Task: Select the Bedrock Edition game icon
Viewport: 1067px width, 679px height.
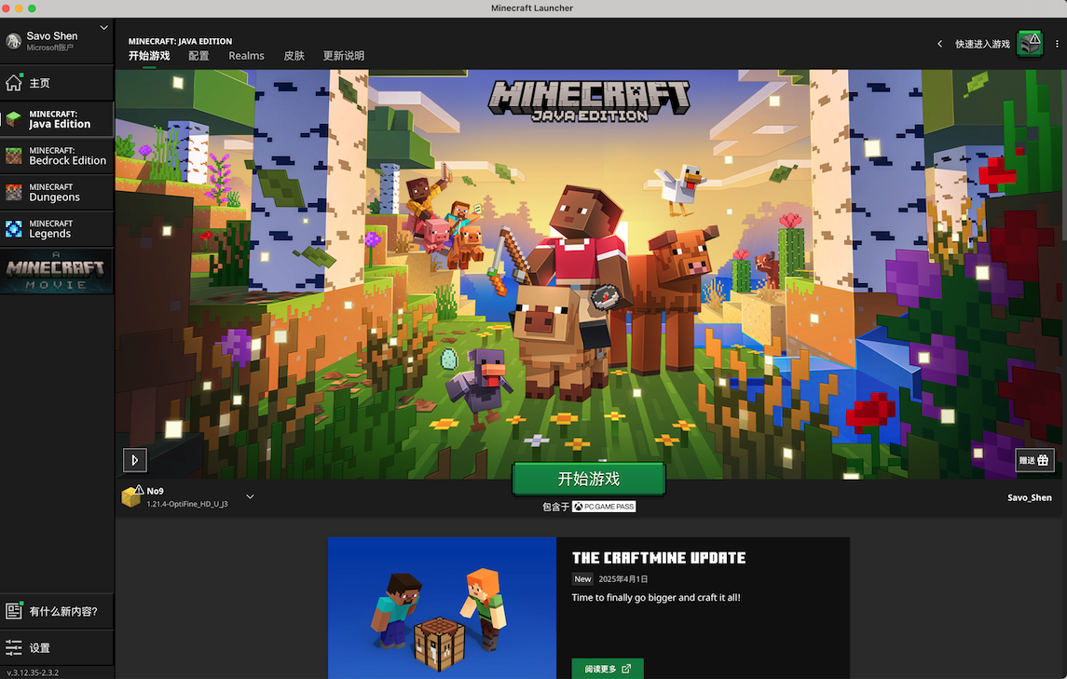Action: click(14, 156)
